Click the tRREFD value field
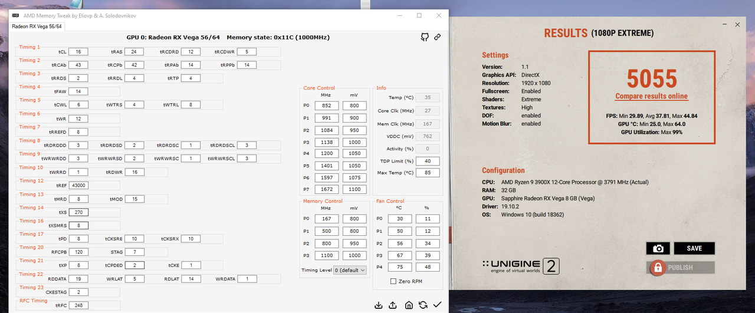Screen dimensions: 755x313 click(78, 132)
